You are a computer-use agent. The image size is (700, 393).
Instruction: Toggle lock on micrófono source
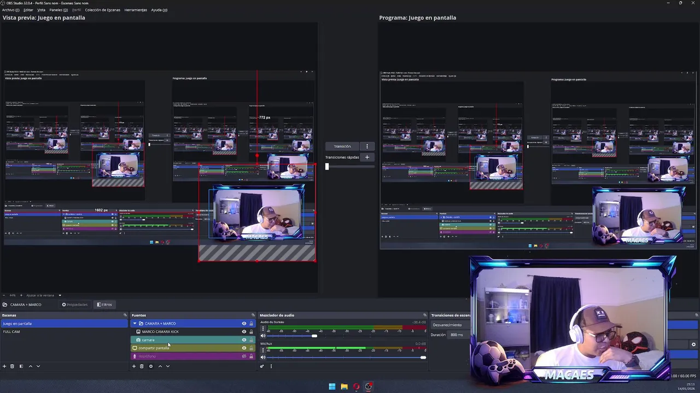(251, 356)
